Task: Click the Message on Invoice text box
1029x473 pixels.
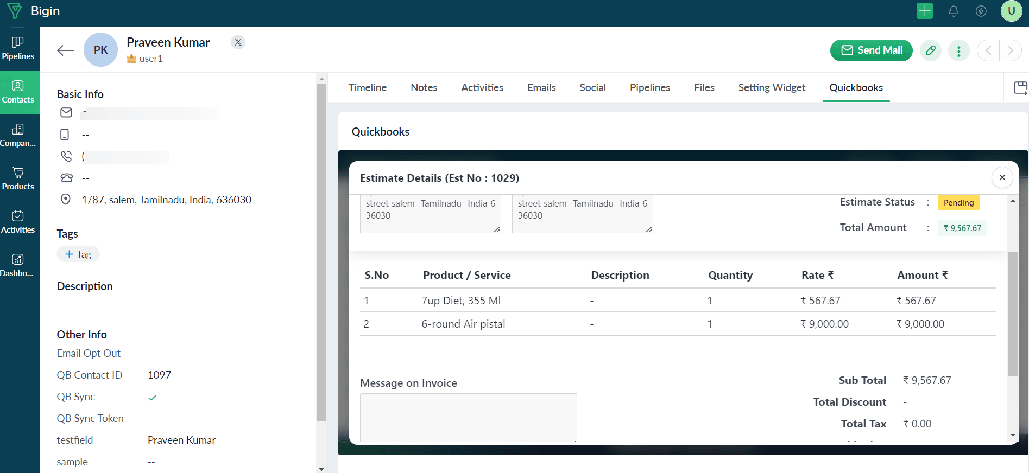Action: [x=468, y=417]
